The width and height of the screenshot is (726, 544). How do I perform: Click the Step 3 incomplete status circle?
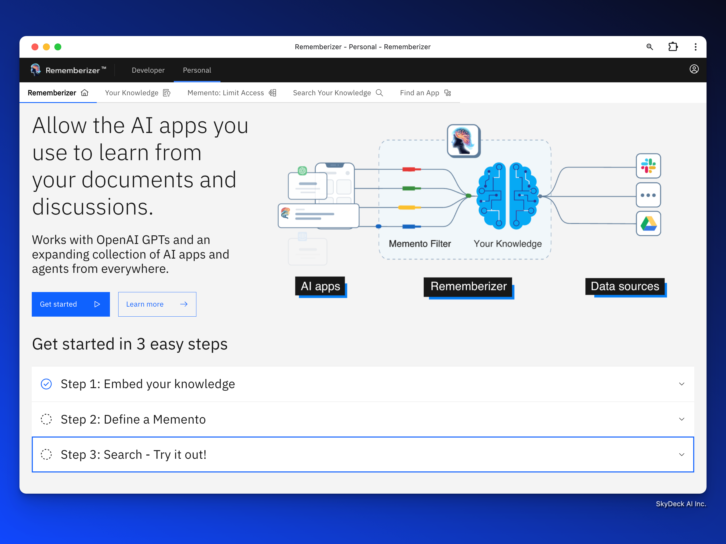46,454
